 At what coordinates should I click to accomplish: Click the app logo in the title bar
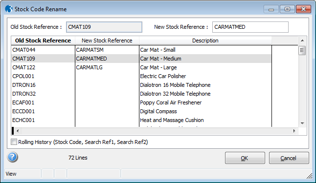[x=9, y=9]
